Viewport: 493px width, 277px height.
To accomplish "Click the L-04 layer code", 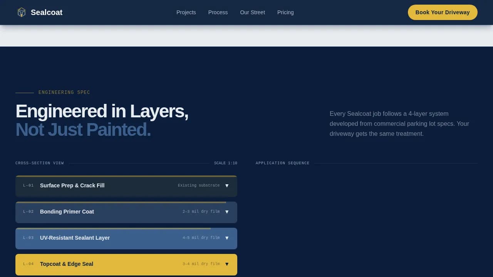I will 28,264.
